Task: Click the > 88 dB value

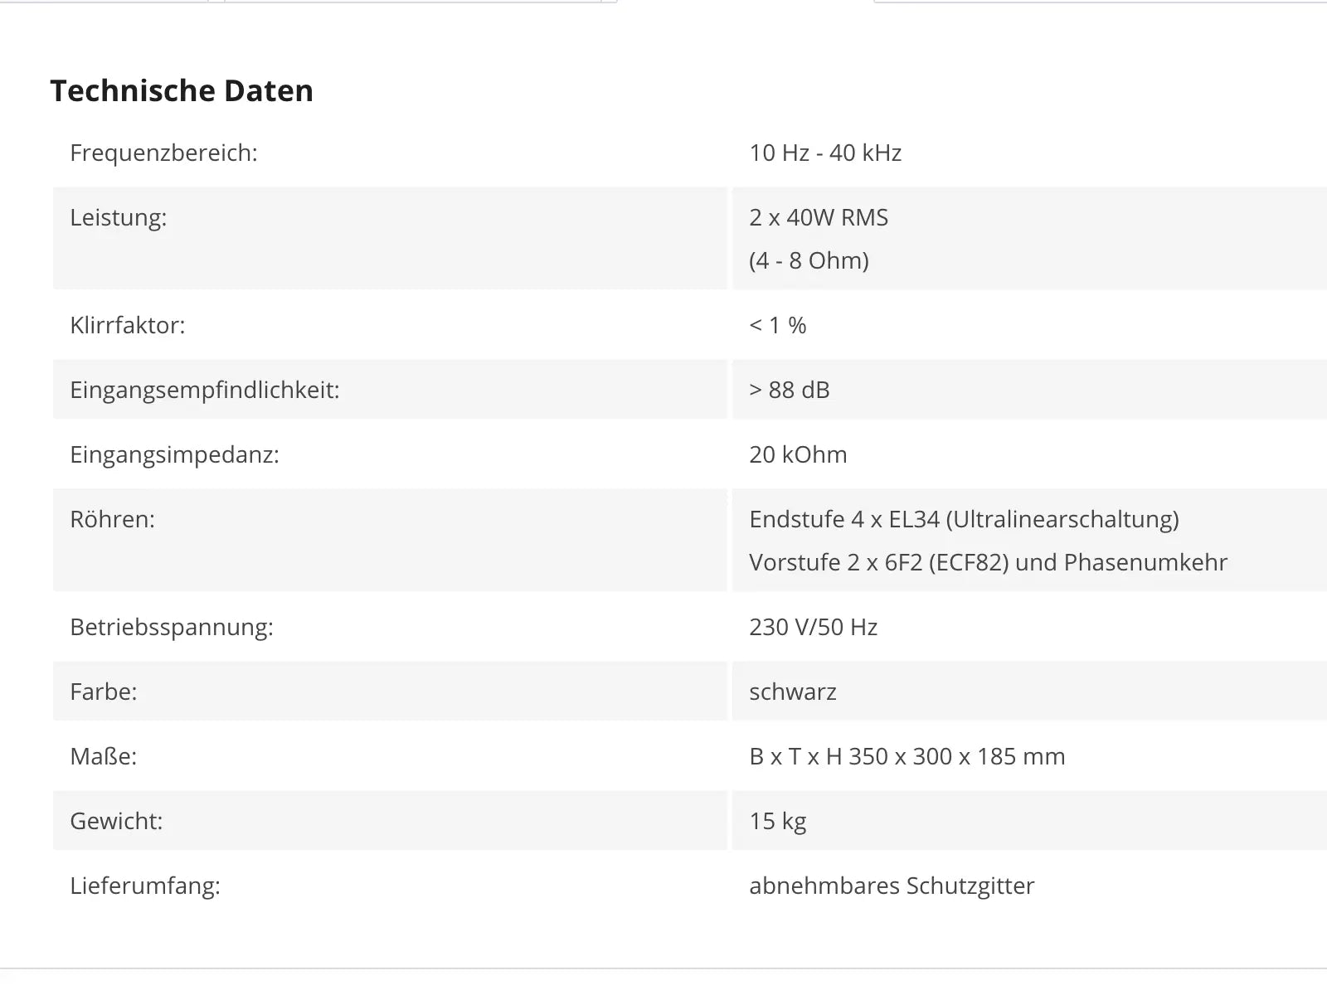Action: [790, 390]
